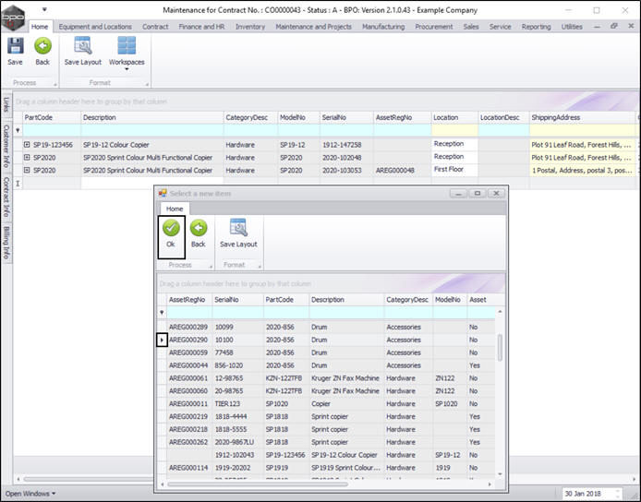Open the Customer Info side panel
The image size is (641, 502).
click(x=6, y=147)
